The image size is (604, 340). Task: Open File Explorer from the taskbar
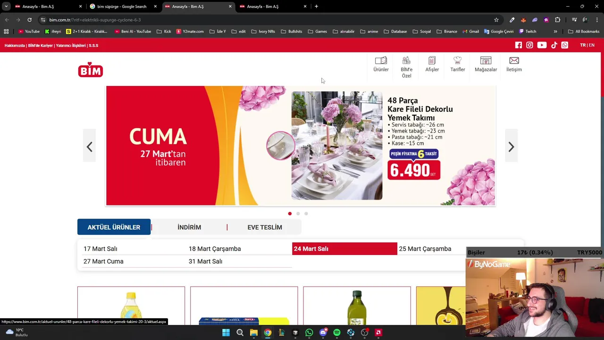point(254,332)
